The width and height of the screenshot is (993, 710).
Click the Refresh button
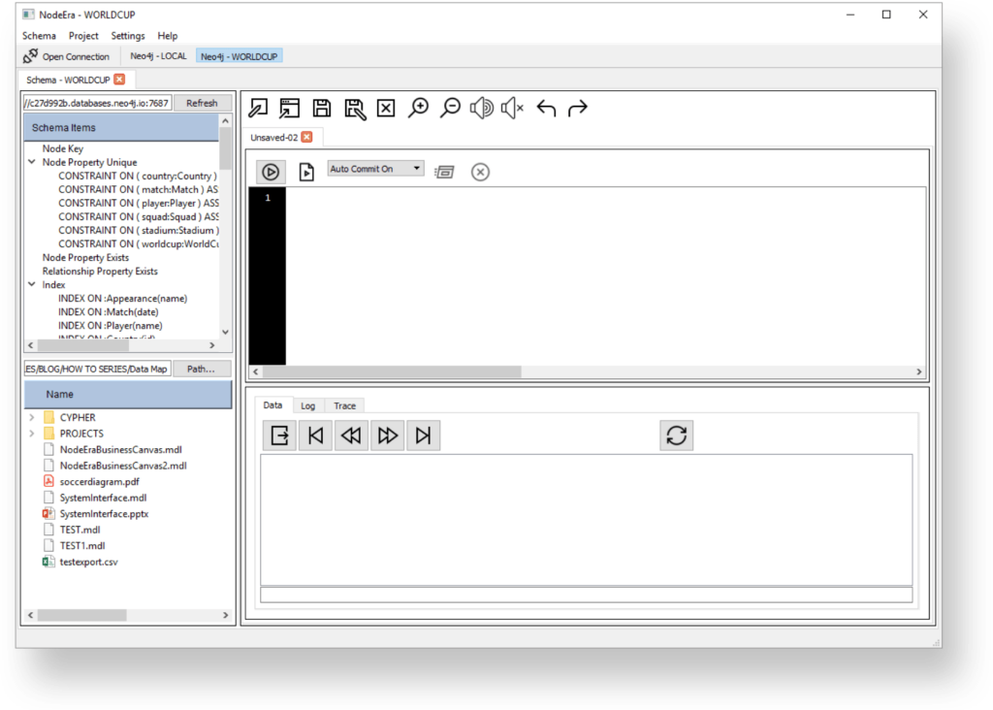point(202,103)
